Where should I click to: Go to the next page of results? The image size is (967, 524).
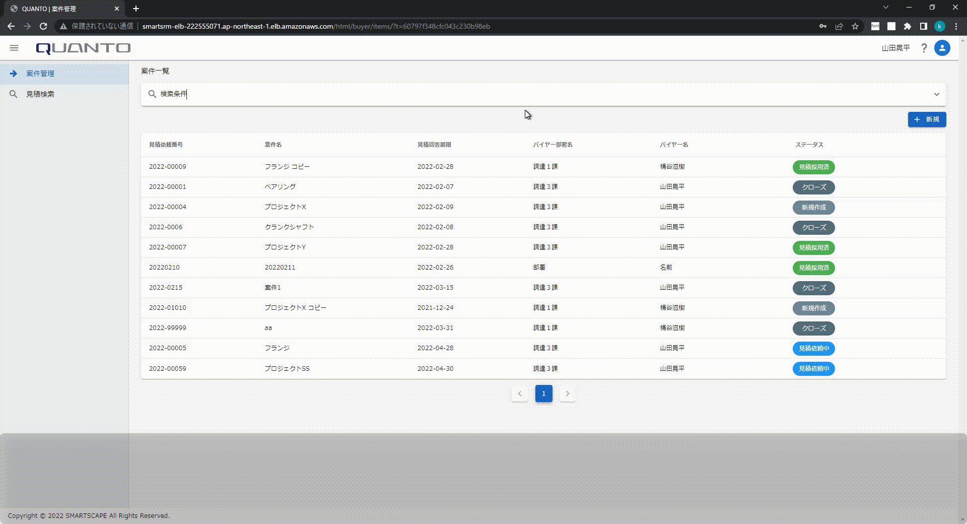click(x=568, y=394)
